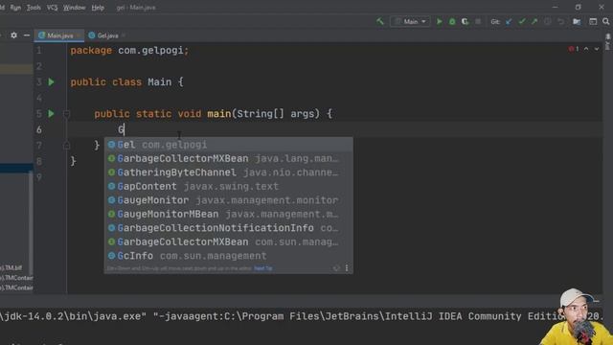The image size is (613, 345).
Task: Close the Main.java tab
Action: (x=79, y=35)
